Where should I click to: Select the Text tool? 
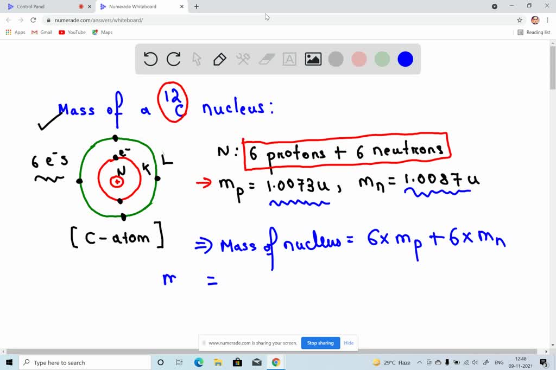(x=289, y=59)
